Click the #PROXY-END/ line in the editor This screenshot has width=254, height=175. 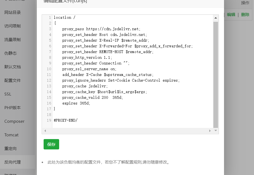click(66, 120)
